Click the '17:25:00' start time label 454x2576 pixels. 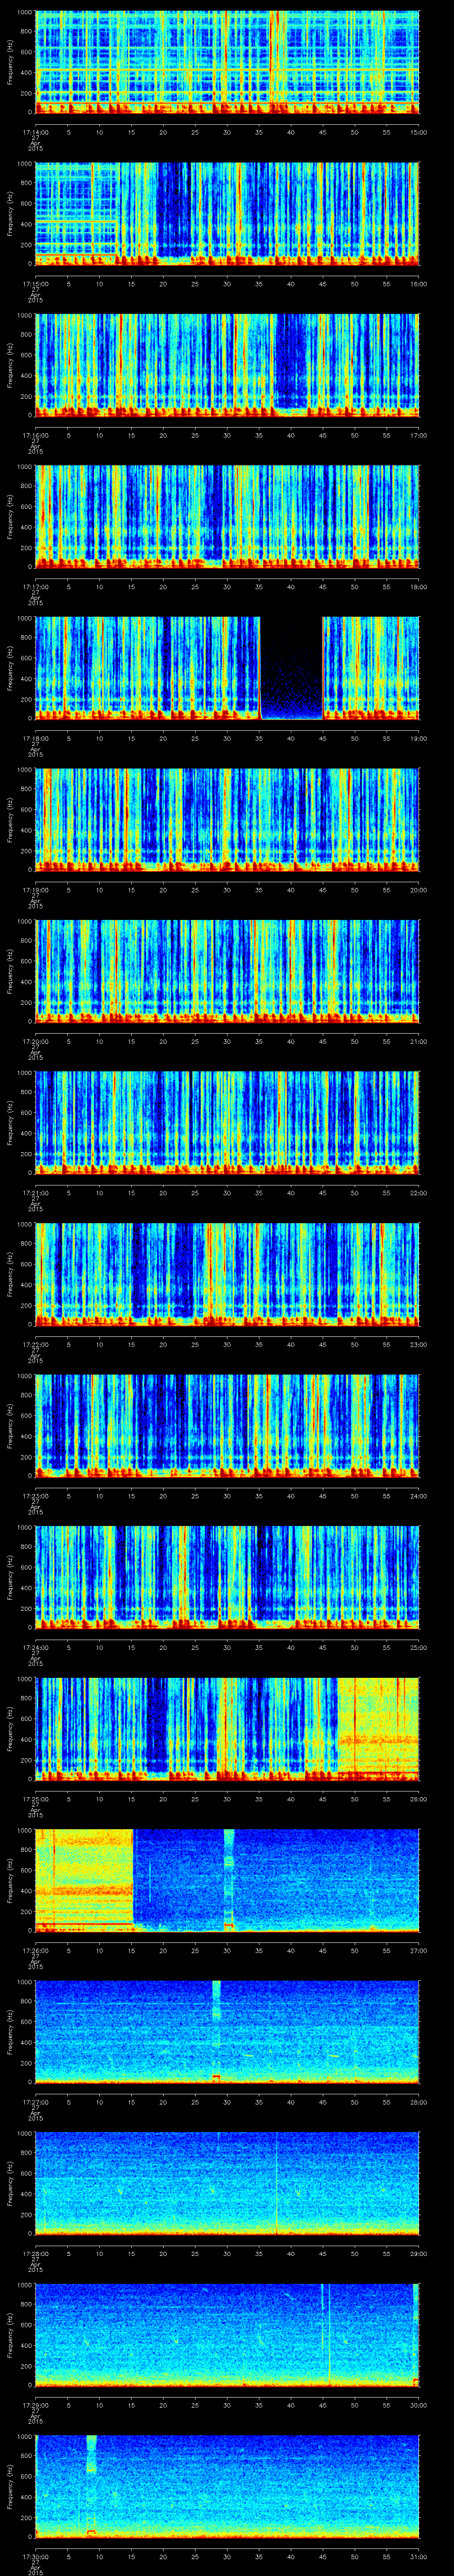pyautogui.click(x=35, y=1798)
